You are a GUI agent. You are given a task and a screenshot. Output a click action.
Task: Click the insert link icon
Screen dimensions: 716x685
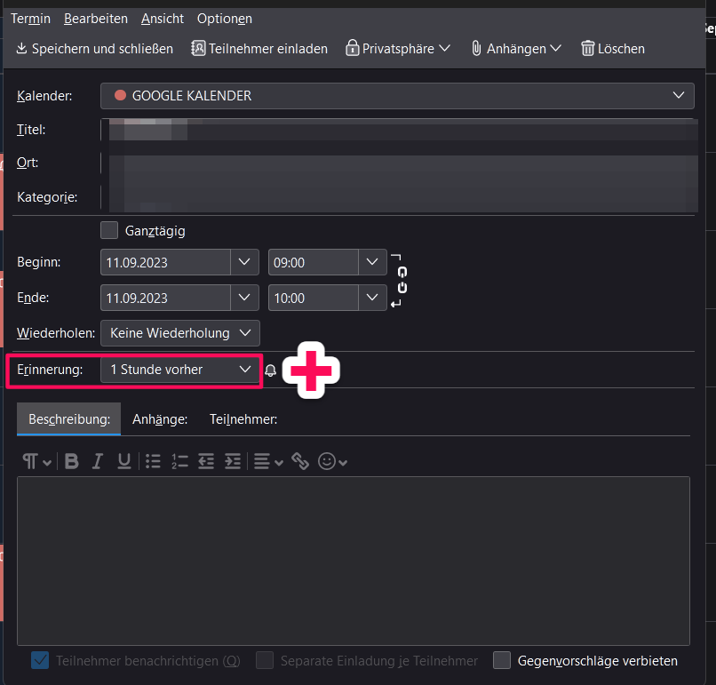300,461
